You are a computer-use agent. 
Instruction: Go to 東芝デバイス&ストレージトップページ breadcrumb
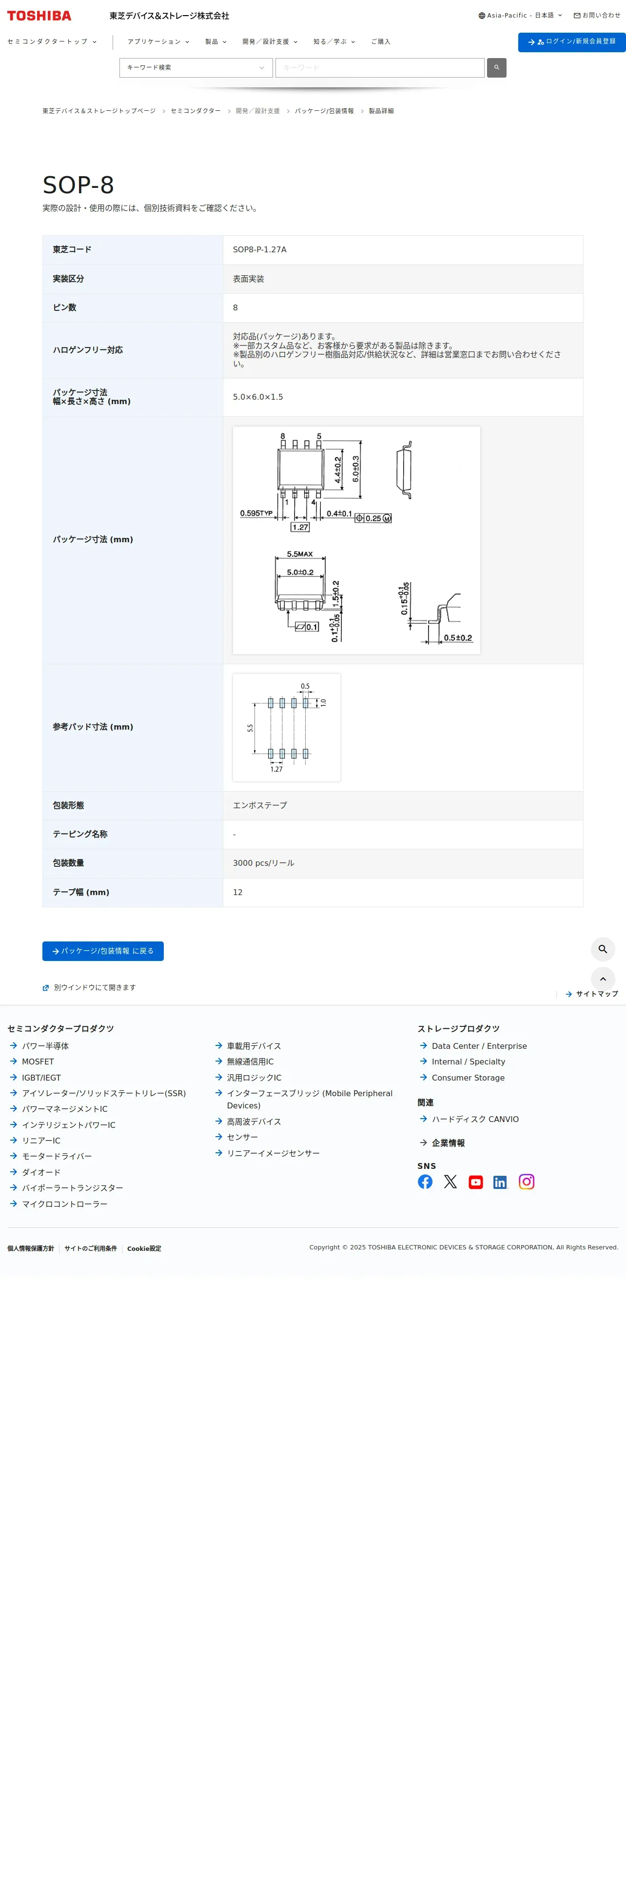(x=99, y=111)
